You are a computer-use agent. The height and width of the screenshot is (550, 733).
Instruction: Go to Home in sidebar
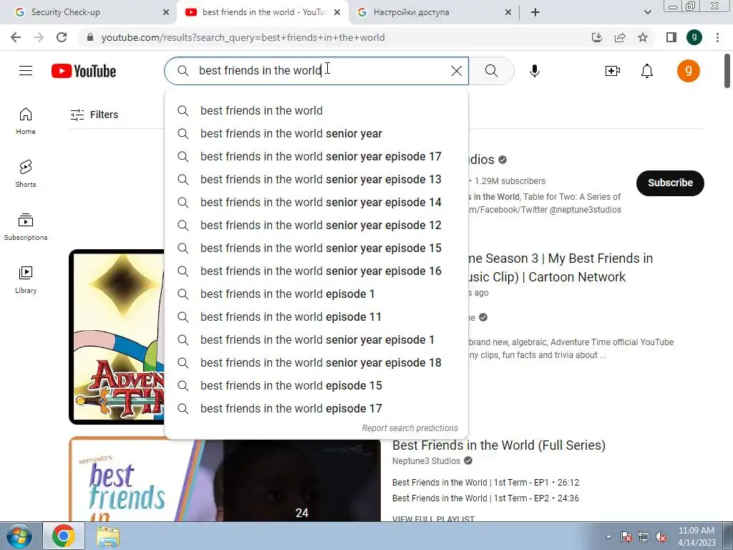pos(26,121)
